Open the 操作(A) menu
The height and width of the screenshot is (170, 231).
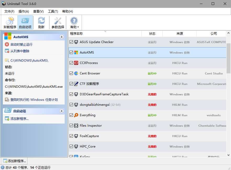(24, 11)
